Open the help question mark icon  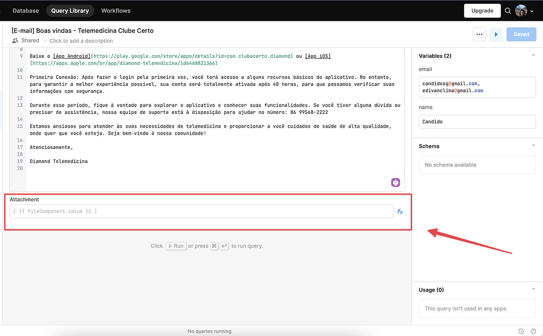click(533, 331)
